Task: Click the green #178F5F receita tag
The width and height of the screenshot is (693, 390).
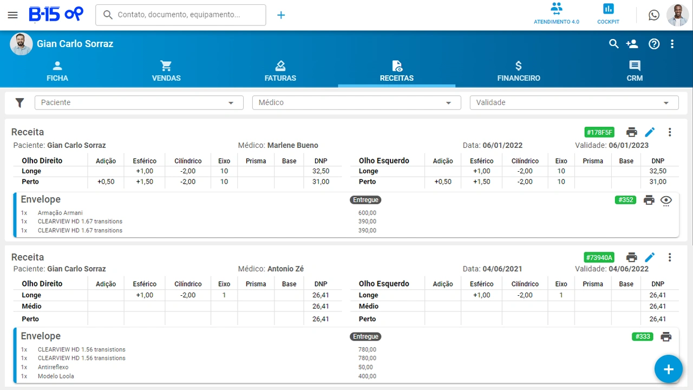Action: (599, 132)
